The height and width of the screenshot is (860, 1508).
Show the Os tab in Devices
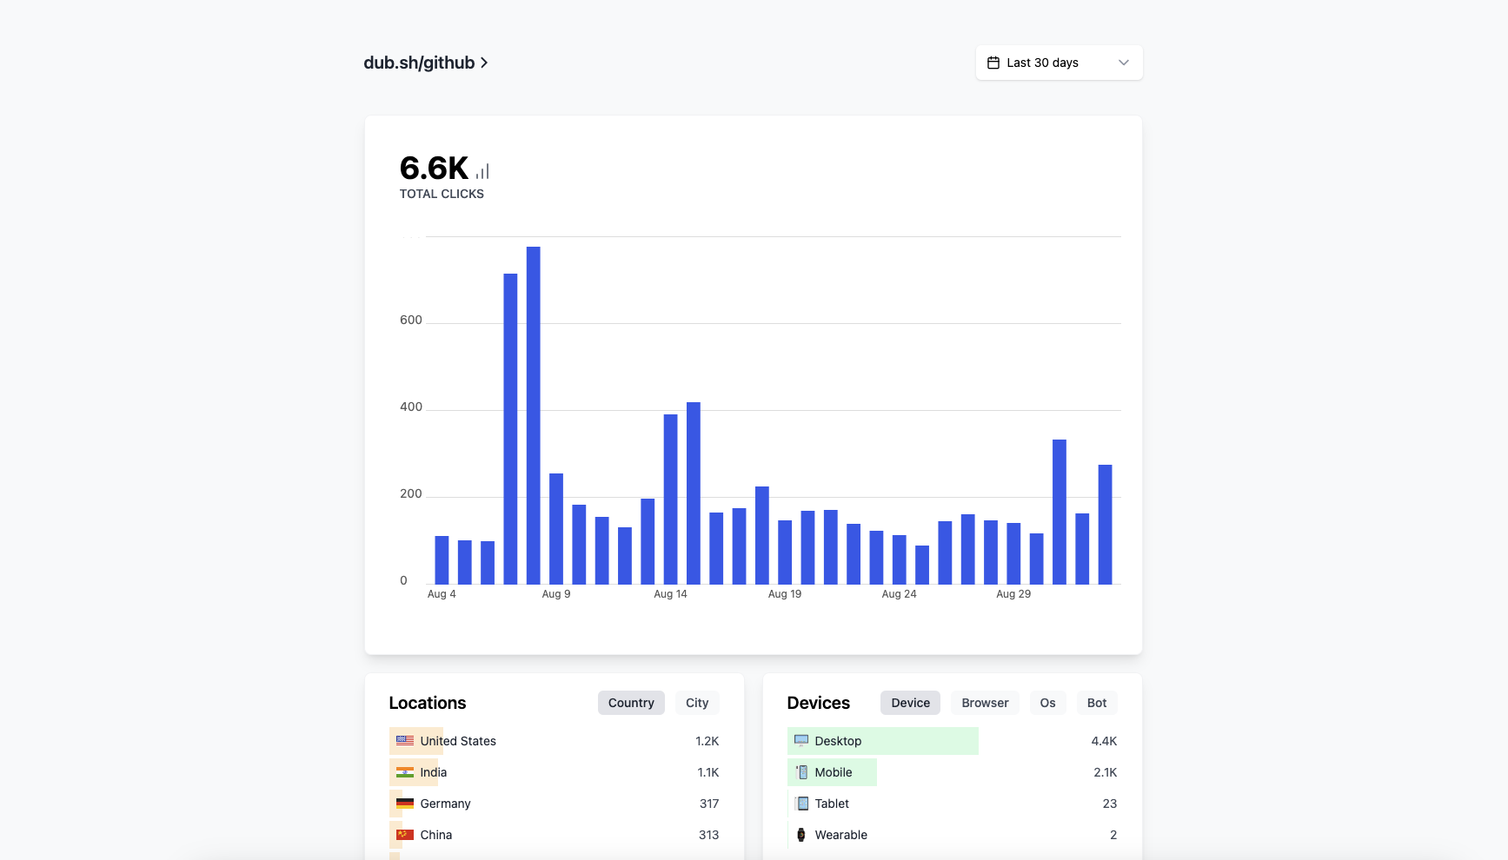(x=1047, y=703)
